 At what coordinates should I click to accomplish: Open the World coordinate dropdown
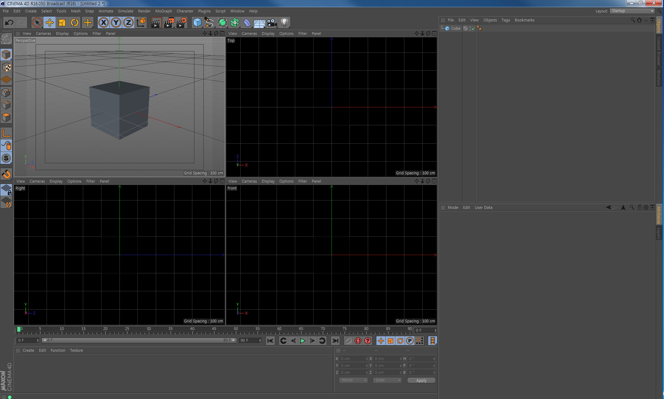(x=354, y=380)
